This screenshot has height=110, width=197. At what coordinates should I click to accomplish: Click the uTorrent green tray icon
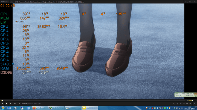[x=155, y=108]
